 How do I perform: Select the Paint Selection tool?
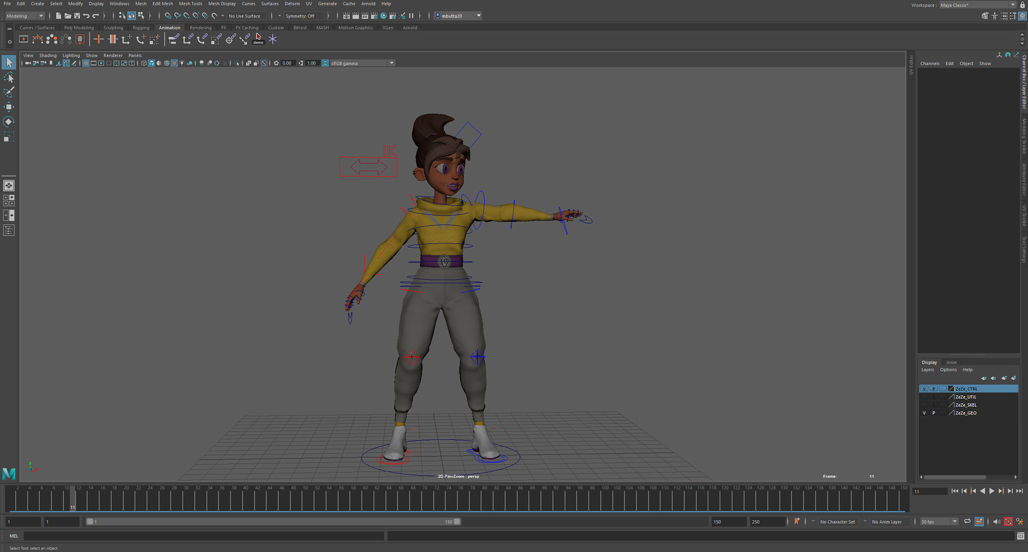pos(9,92)
